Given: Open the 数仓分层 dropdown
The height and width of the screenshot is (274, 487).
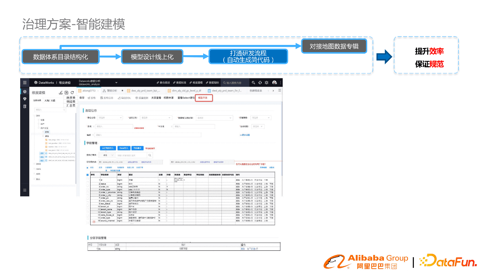Looking at the screenshot, I should pos(110,118).
